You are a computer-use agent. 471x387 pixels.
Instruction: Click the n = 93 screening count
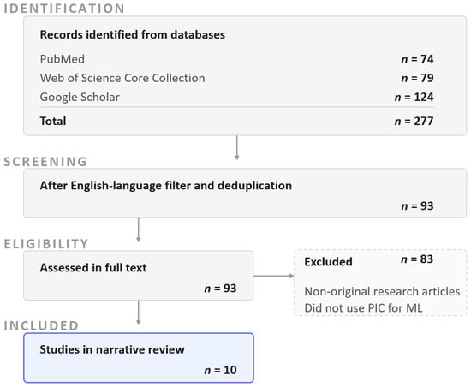[x=418, y=206]
